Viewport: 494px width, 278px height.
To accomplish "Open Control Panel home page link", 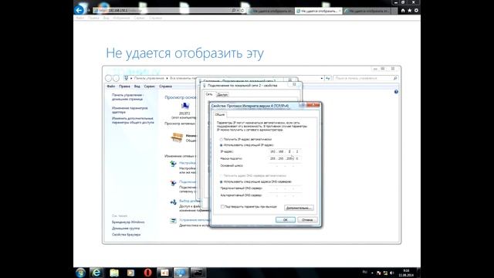I will pyautogui.click(x=127, y=97).
